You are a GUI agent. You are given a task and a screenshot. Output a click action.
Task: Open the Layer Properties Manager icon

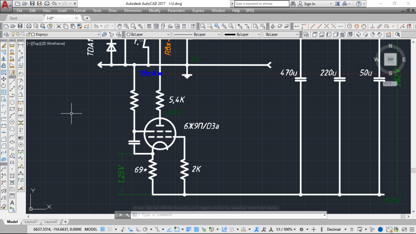pos(5,34)
